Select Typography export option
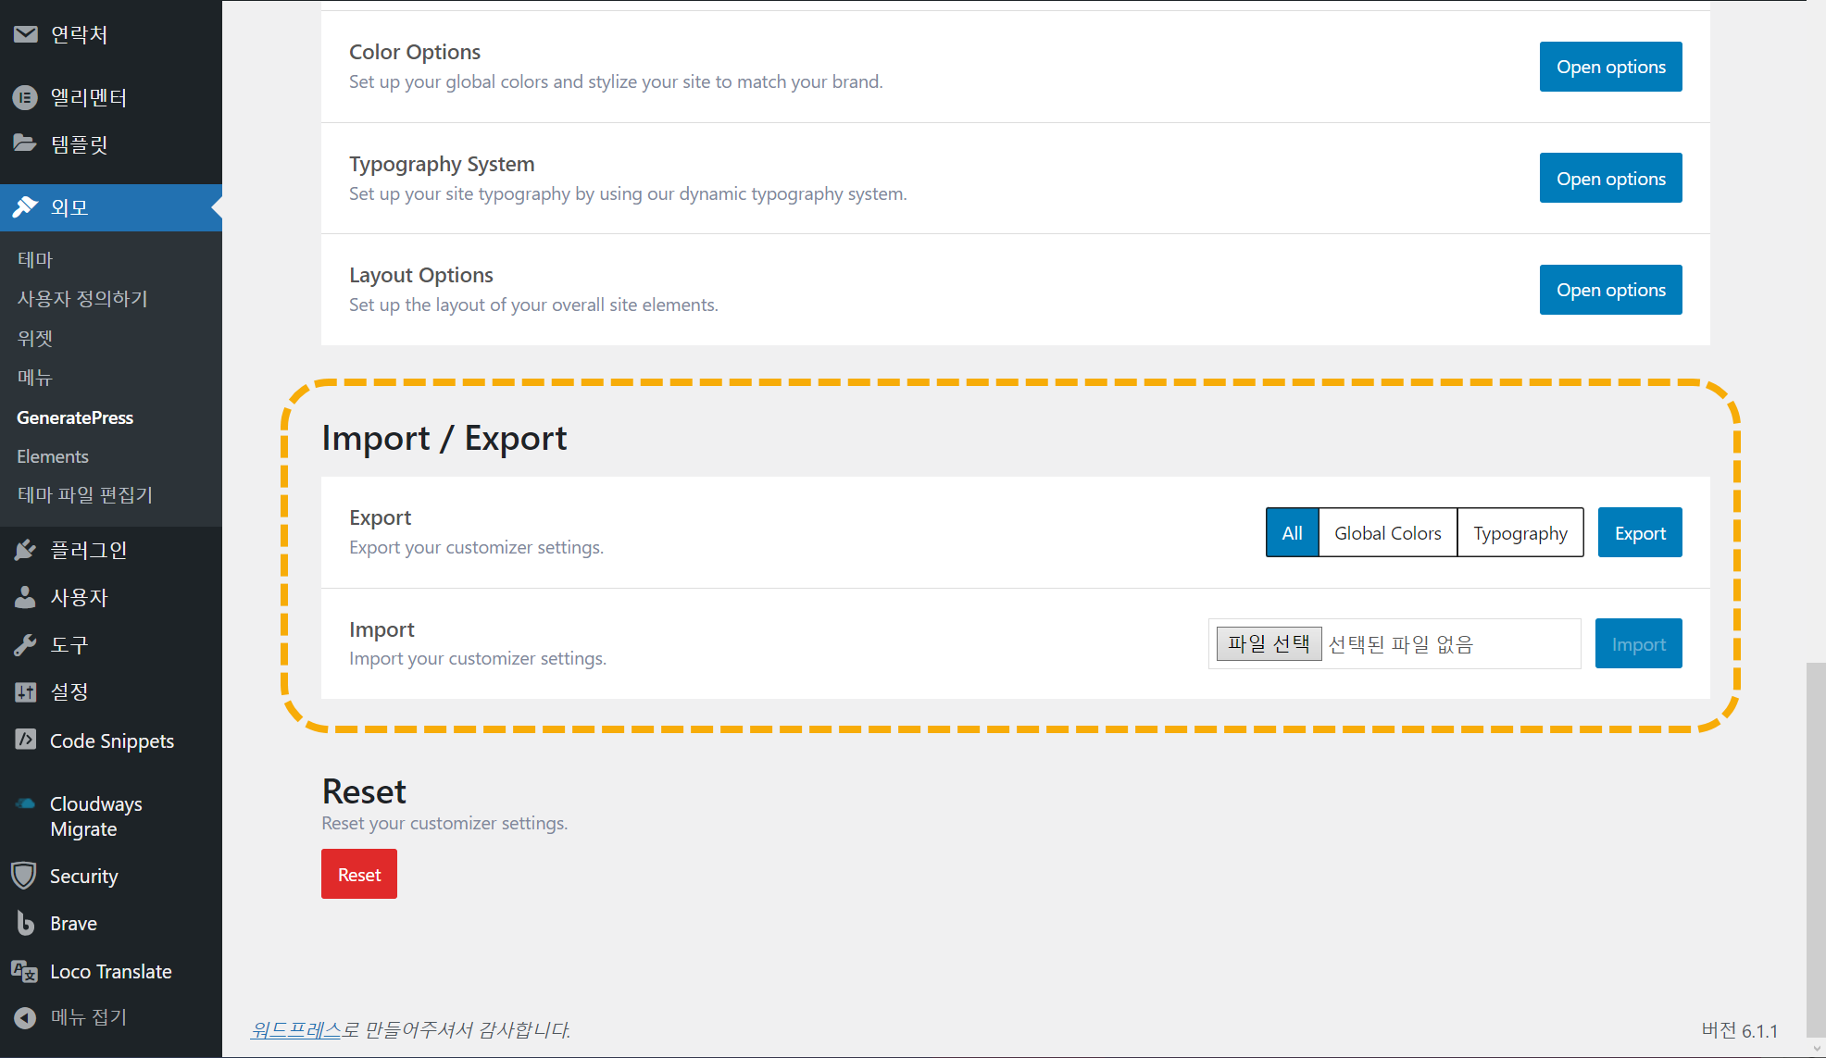The height and width of the screenshot is (1058, 1826). click(x=1520, y=532)
